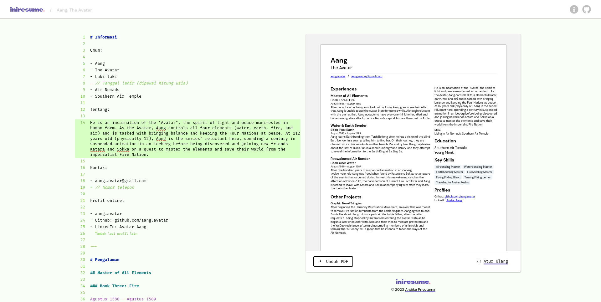Image resolution: width=601 pixels, height=302 pixels.
Task: Click the '- Laki-laki' editor line
Action: coord(103,77)
